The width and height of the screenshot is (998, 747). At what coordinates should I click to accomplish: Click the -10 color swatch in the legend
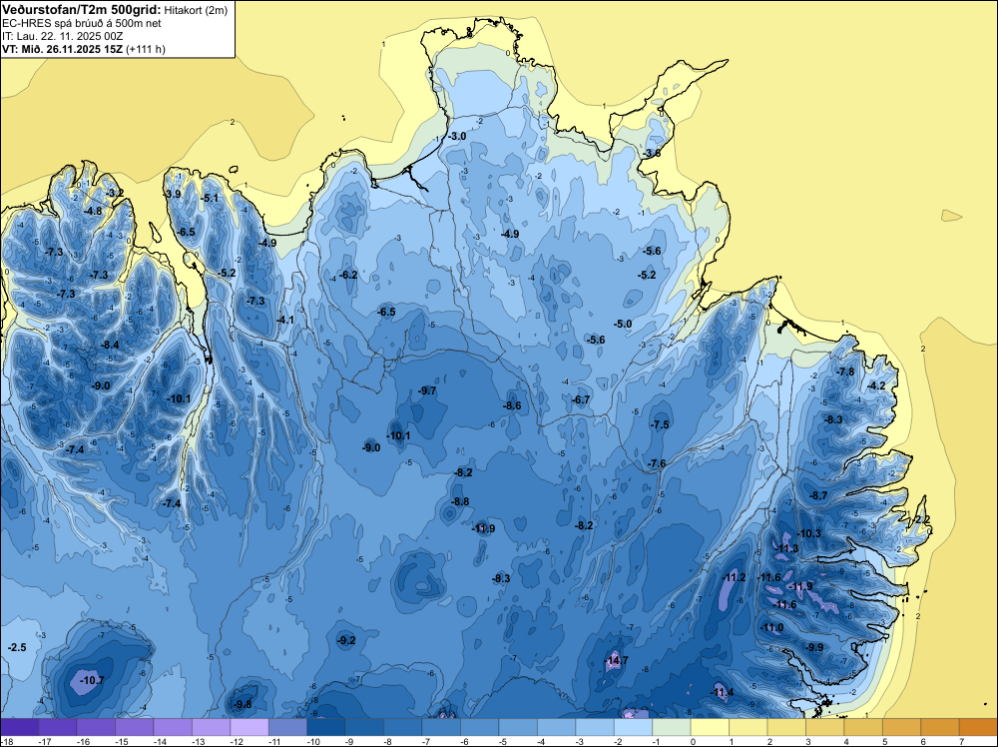(x=326, y=727)
